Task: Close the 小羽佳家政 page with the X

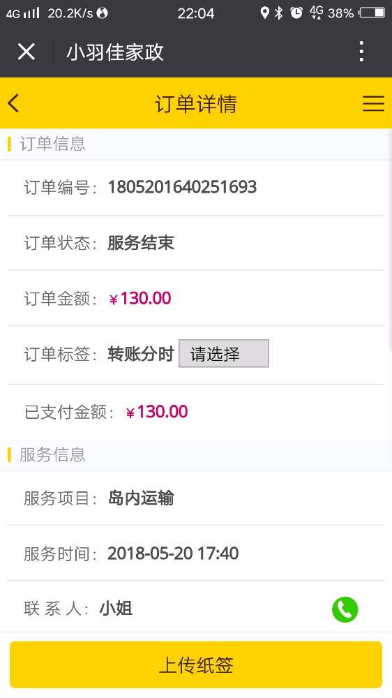Action: pos(27,52)
